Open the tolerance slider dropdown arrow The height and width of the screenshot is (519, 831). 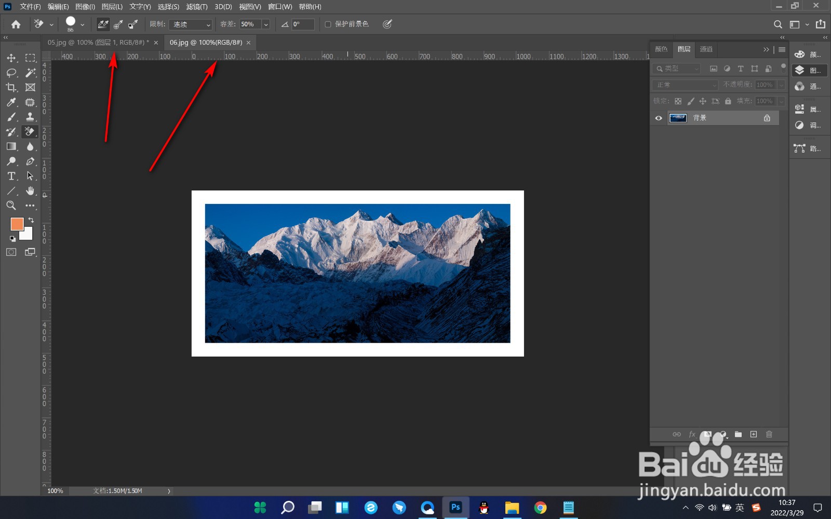(266, 24)
